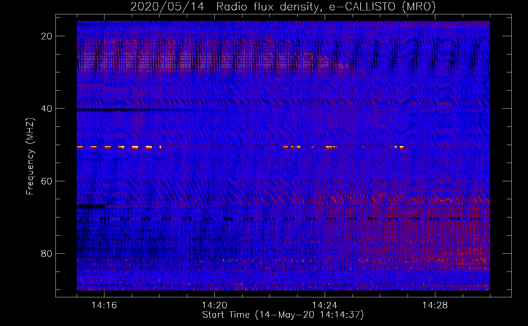Select the 'Frequency (MHZ)' y-axis label
528x326 pixels.
coord(30,156)
